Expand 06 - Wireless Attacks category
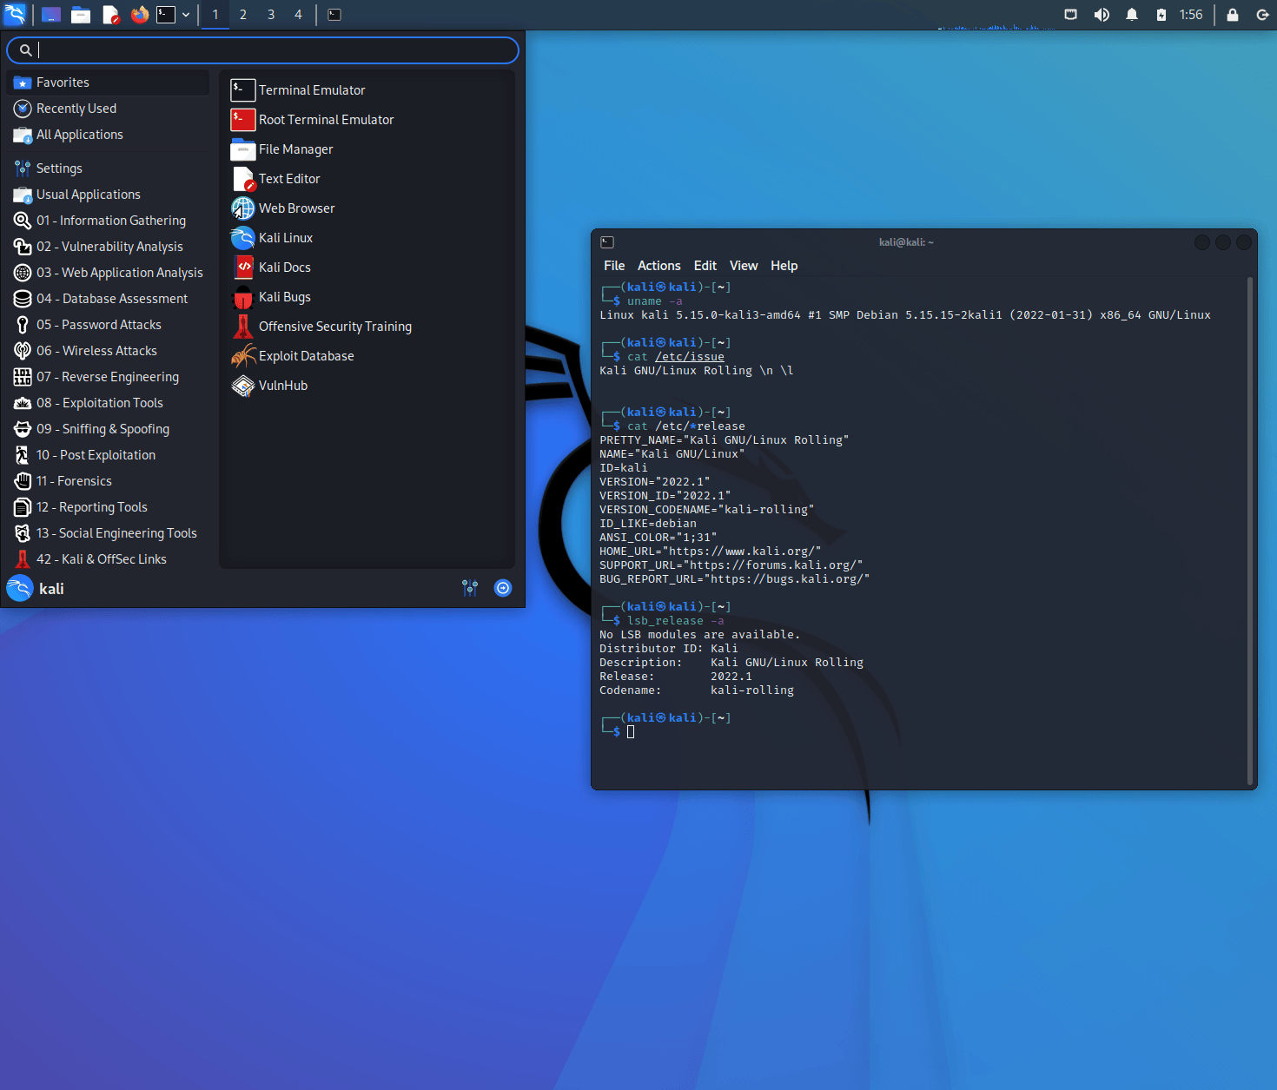The height and width of the screenshot is (1090, 1277). point(96,351)
